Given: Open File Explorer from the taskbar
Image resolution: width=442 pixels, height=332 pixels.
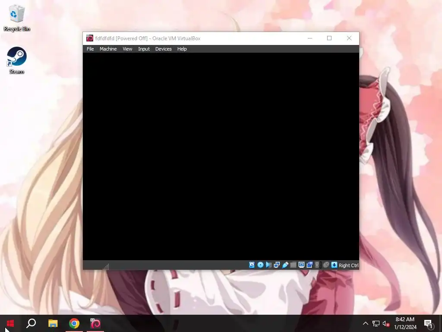Looking at the screenshot, I should point(53,323).
